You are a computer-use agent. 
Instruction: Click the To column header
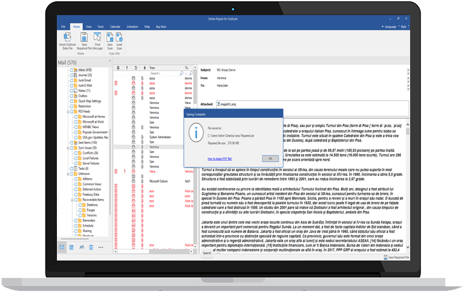188,68
